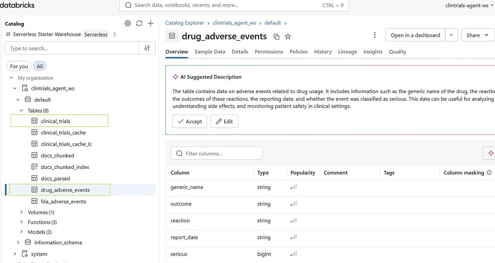The width and height of the screenshot is (495, 263).
Task: Open catalog settings gear icon
Action: (x=128, y=23)
